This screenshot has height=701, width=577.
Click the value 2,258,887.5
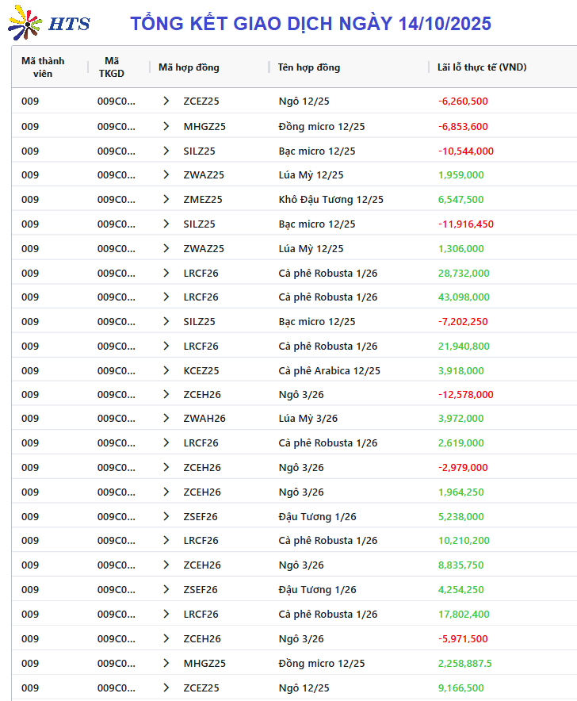[464, 663]
